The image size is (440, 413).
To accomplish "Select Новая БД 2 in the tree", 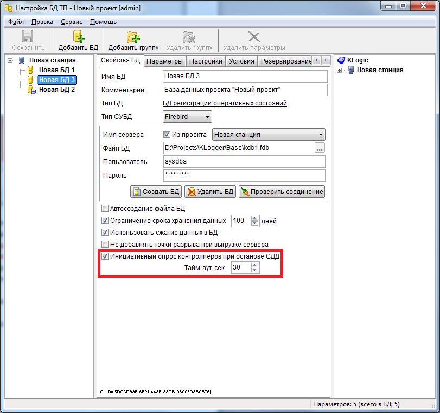I will point(56,90).
